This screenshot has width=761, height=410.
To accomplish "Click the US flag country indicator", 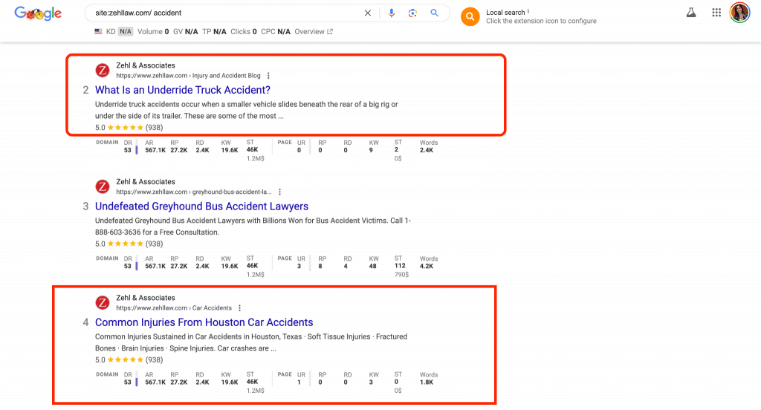I will tap(98, 32).
